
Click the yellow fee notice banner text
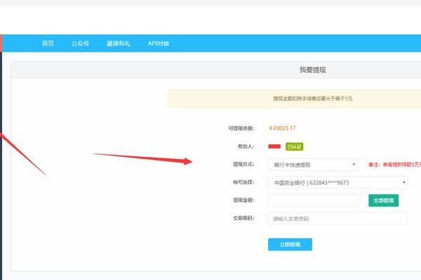(313, 98)
